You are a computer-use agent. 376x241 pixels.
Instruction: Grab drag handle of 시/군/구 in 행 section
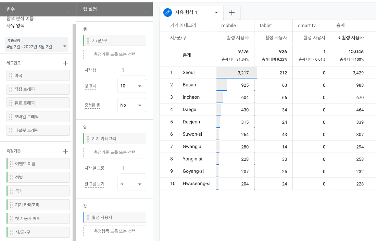coord(88,40)
